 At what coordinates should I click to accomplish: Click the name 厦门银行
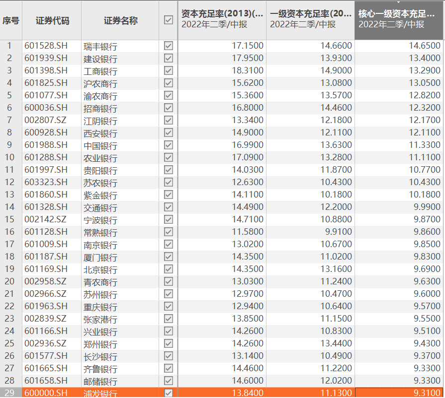point(100,258)
